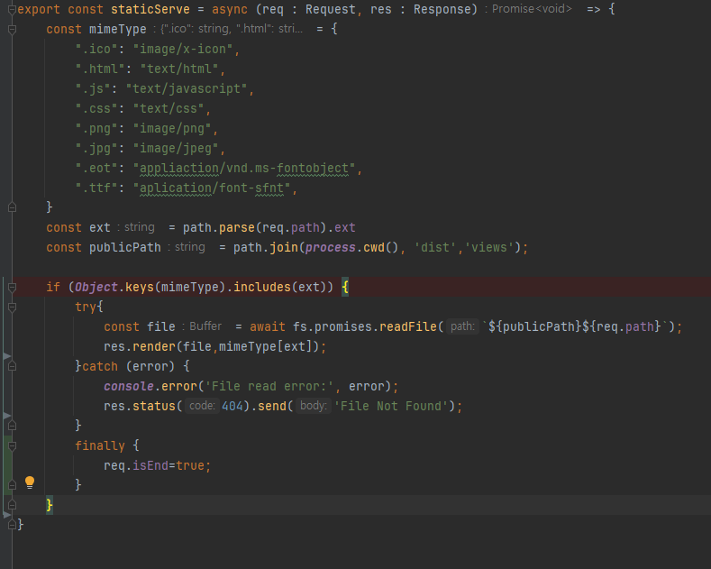711x569 pixels.
Task: Click the "text/html" value
Action: tap(179, 69)
